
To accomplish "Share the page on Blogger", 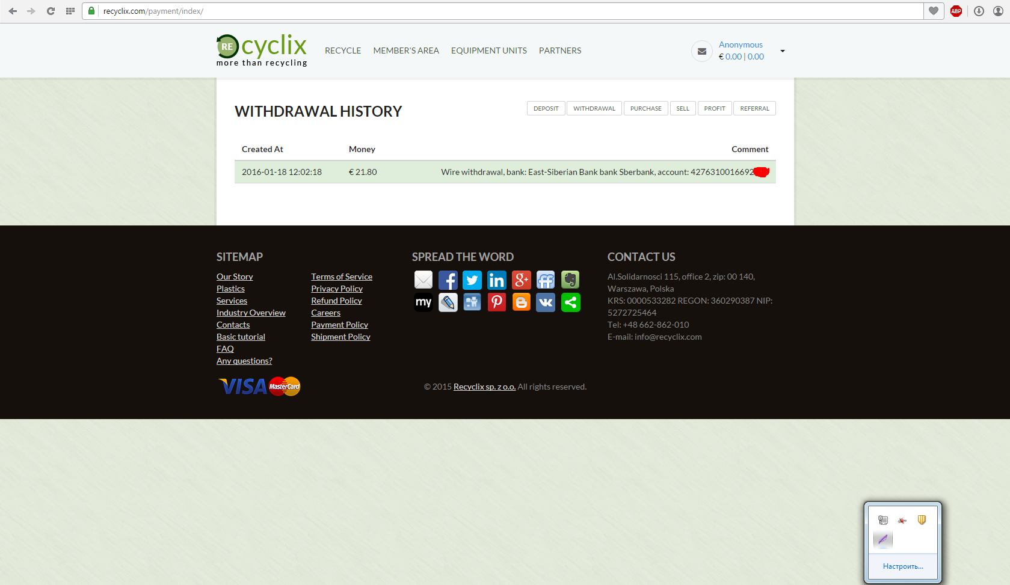I will tap(522, 302).
